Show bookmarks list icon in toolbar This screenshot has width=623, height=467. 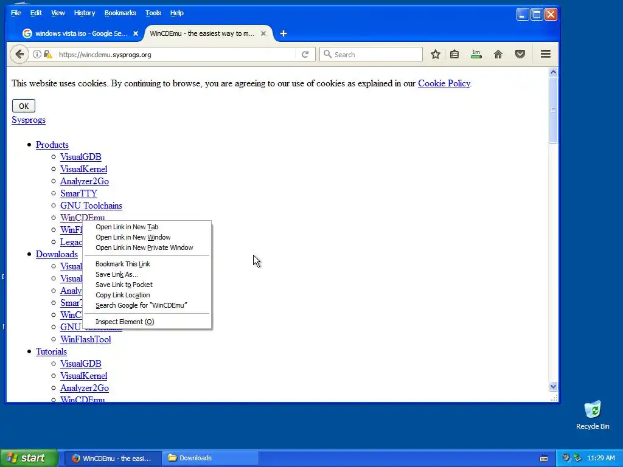(454, 54)
